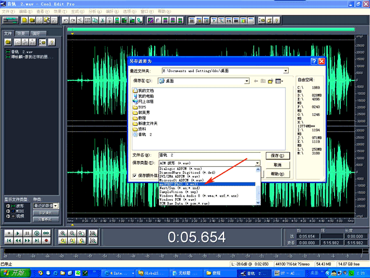
Task: Select Windows PCM (*.wav) from type list
Action: click(x=178, y=199)
